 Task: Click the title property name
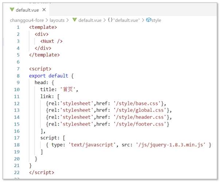pos(47,90)
